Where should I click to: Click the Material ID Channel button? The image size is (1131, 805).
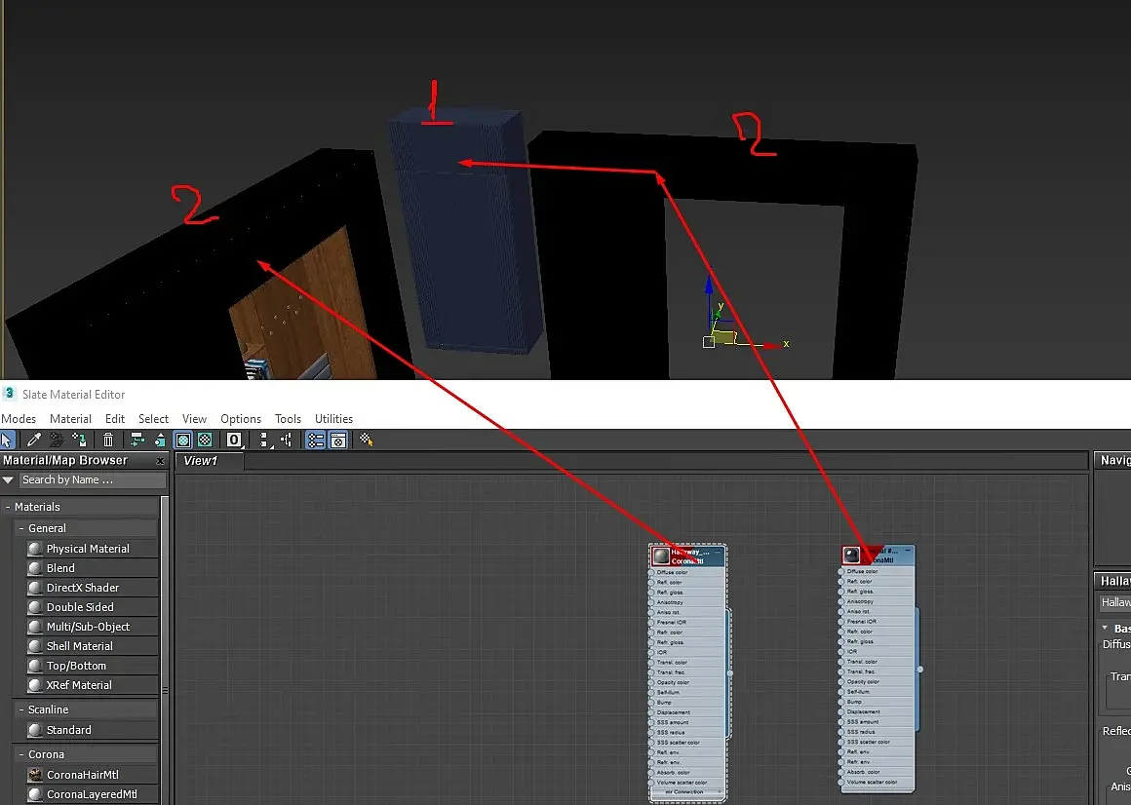coord(234,440)
